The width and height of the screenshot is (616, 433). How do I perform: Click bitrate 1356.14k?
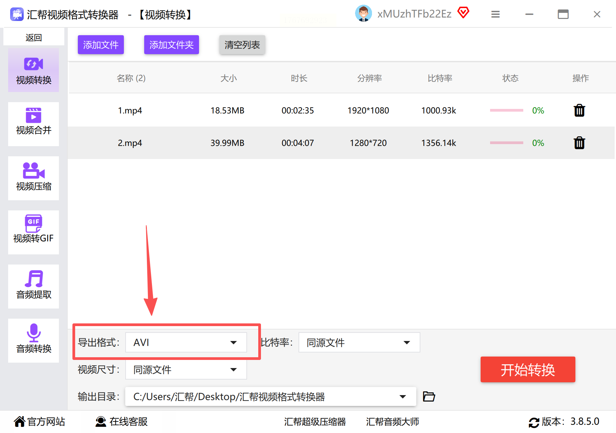[x=439, y=143]
